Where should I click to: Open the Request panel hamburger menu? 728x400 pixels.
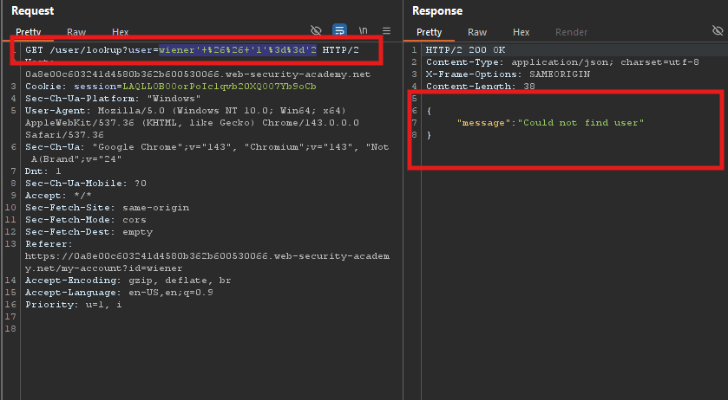click(x=386, y=31)
